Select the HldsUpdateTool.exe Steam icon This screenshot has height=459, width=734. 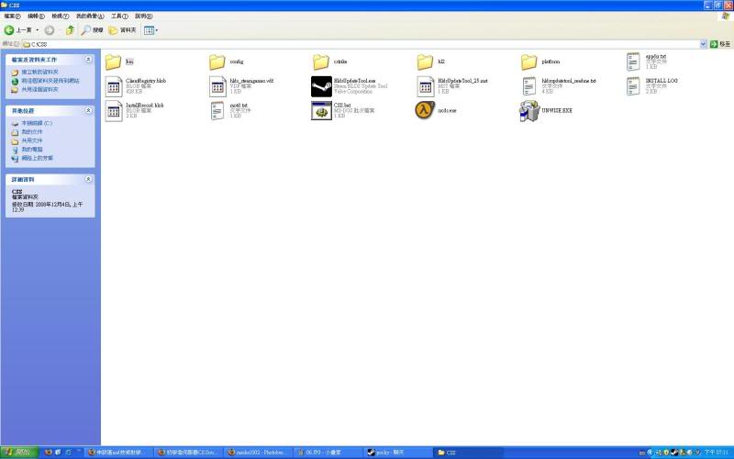click(320, 86)
